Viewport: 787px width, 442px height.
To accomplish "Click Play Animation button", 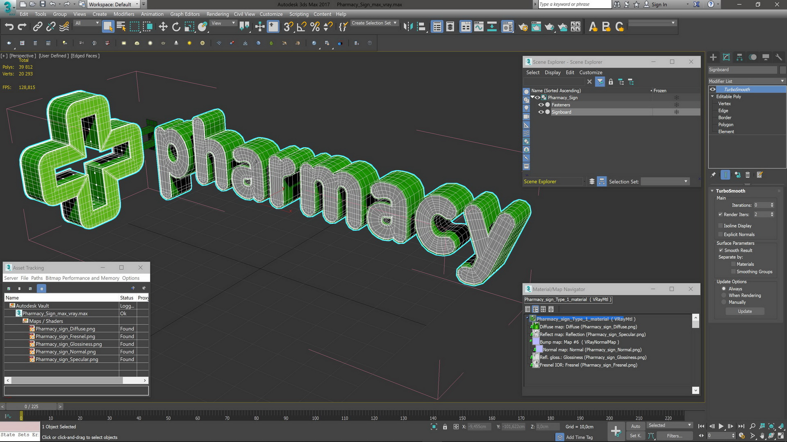I will (721, 426).
